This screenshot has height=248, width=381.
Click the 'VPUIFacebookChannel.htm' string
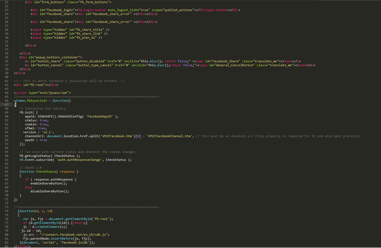click(x=170, y=136)
